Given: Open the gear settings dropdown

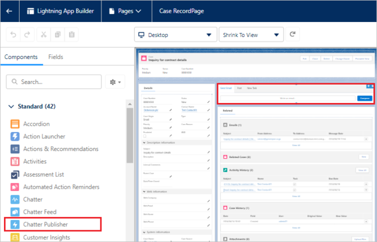Looking at the screenshot, I should [116, 83].
